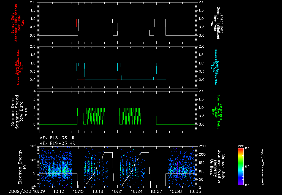
Task: Click the cyan Scanner CCW End Position Status title
Action: pos(215,67)
